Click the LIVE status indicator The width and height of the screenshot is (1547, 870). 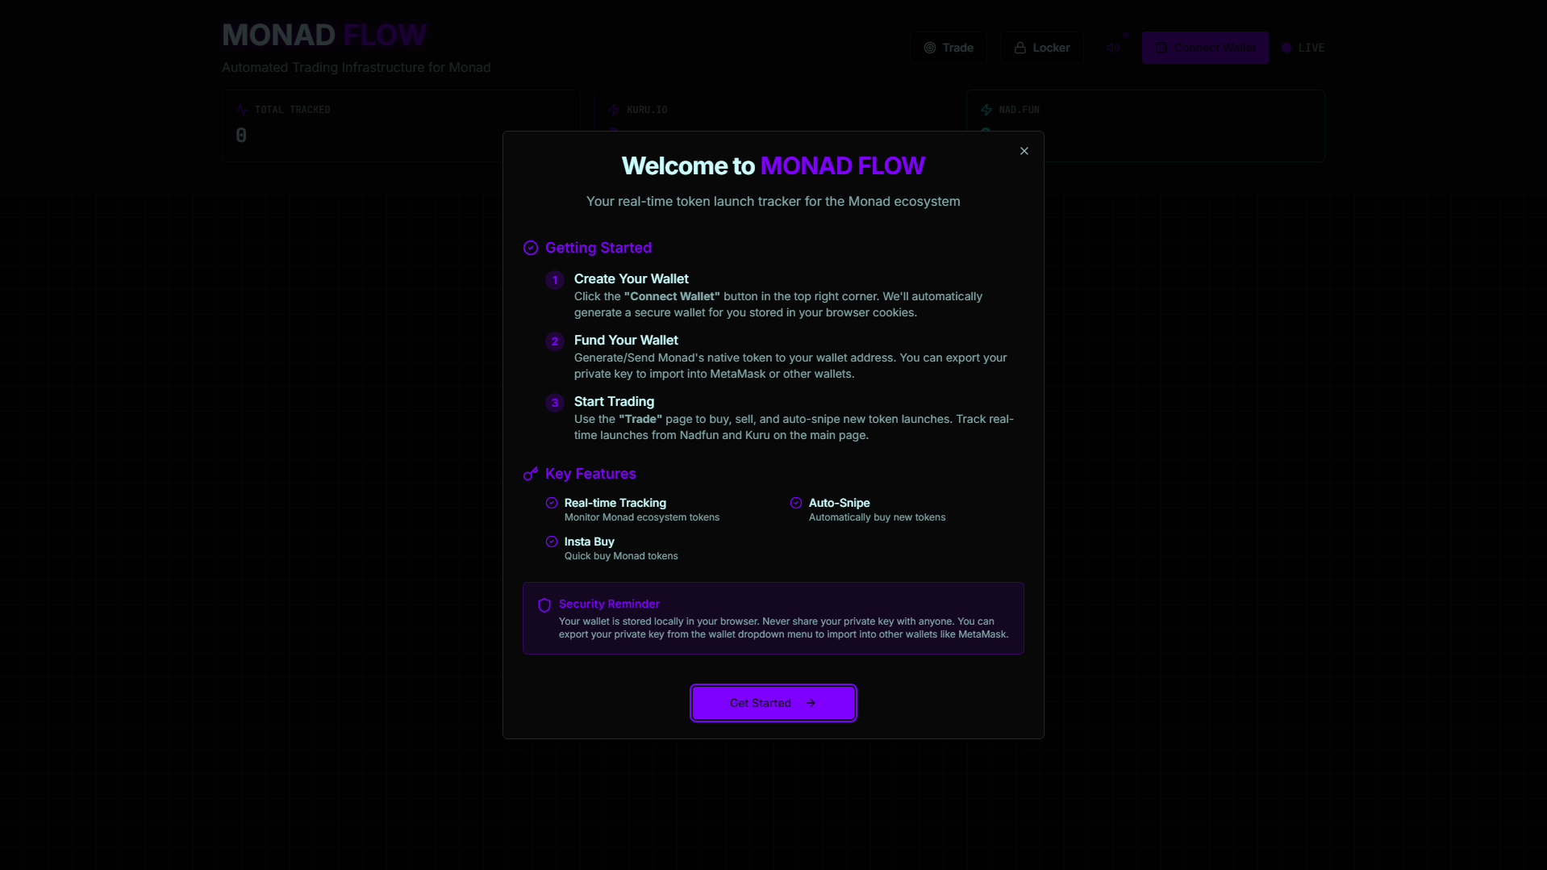tap(1303, 48)
